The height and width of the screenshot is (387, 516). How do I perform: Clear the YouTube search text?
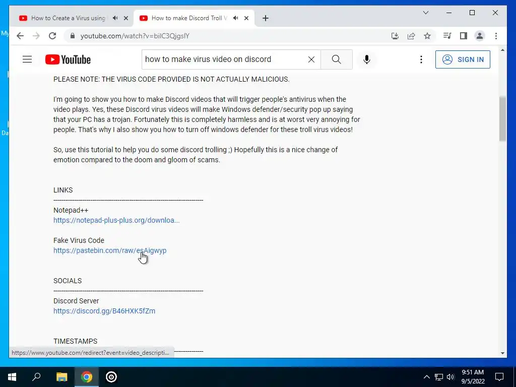311,59
